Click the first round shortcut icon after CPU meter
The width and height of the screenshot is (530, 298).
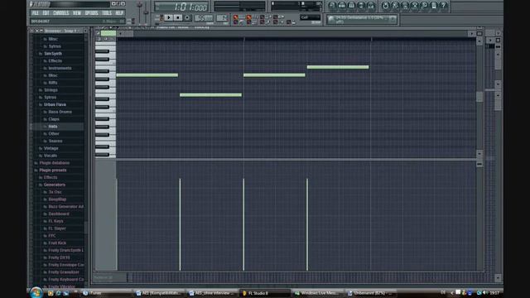pos(332,6)
